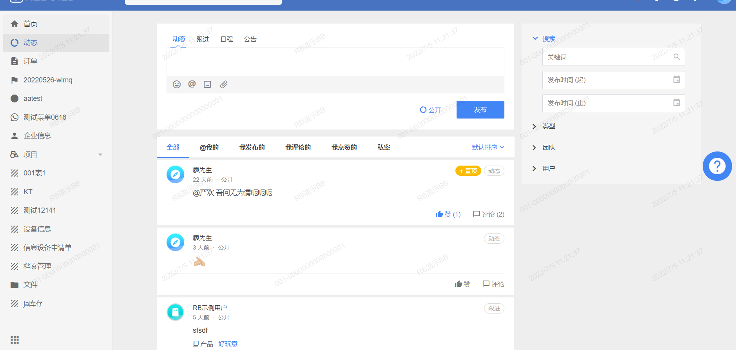Viewport: 736px width, 350px height.
Task: Select the 我发布的 feed tab
Action: (252, 148)
